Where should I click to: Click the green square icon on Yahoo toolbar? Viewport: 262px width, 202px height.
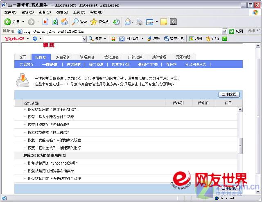coord(225,39)
